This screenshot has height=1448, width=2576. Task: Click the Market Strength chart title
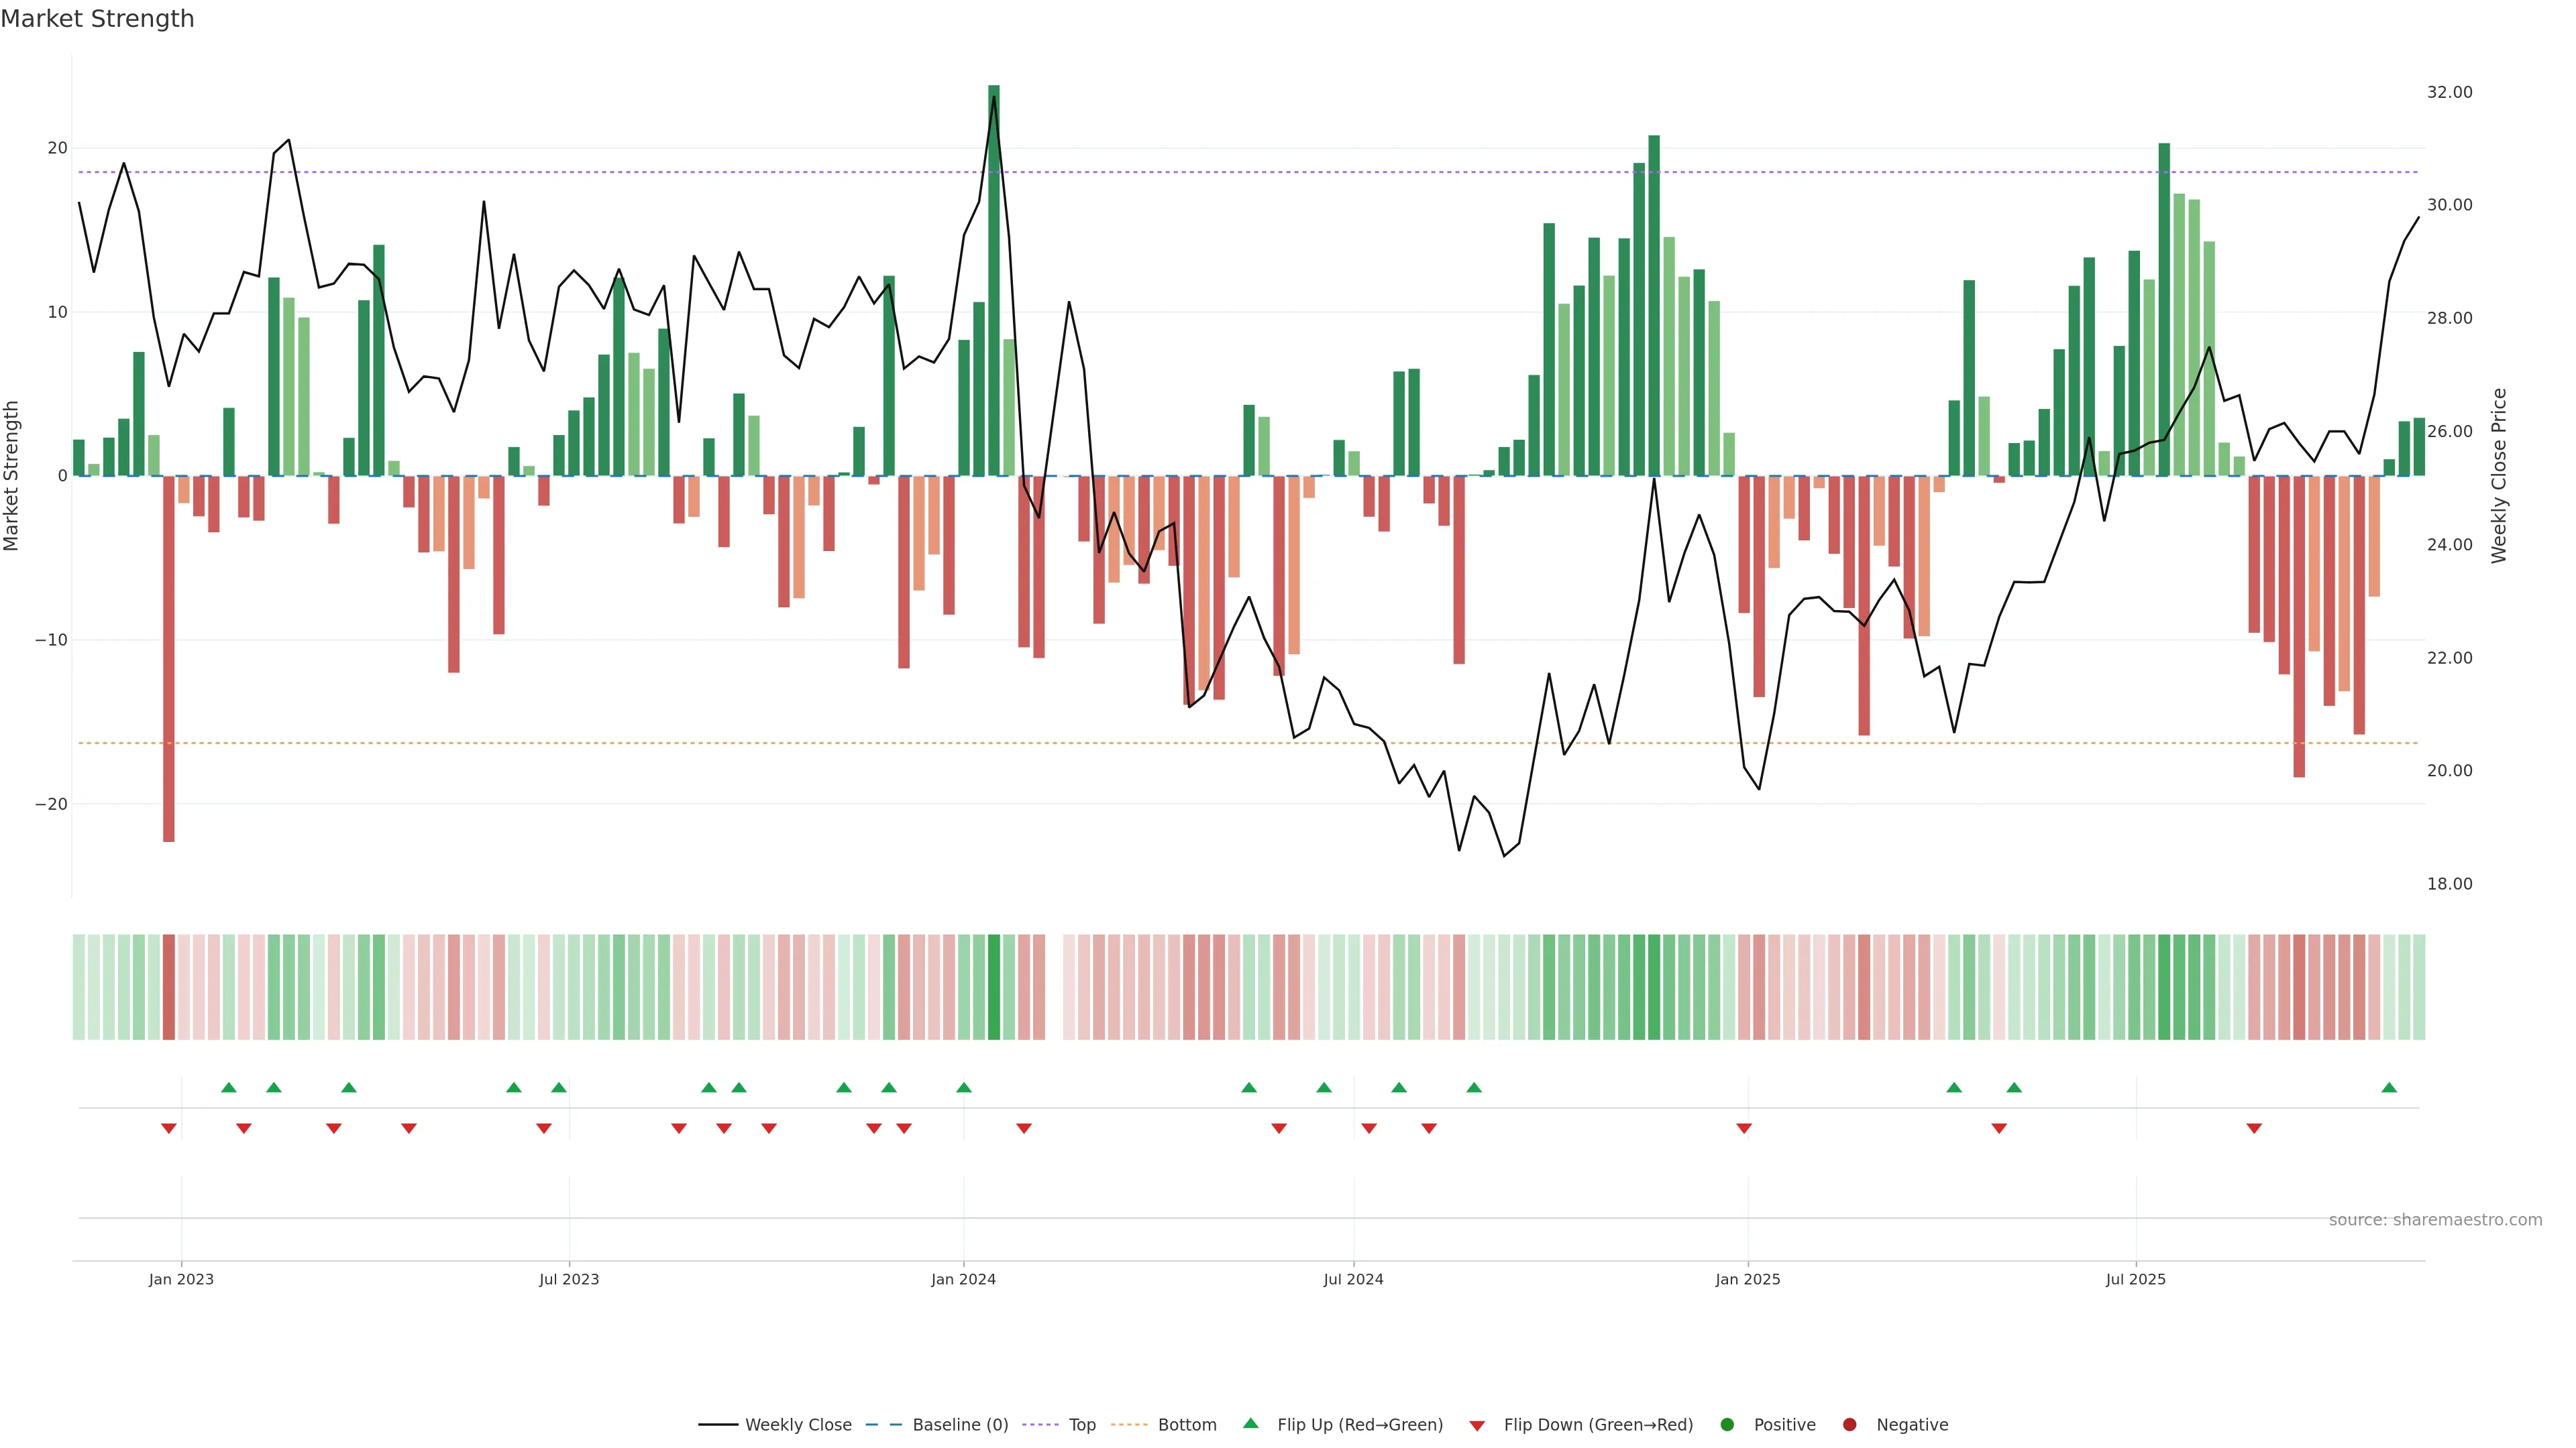pyautogui.click(x=97, y=19)
